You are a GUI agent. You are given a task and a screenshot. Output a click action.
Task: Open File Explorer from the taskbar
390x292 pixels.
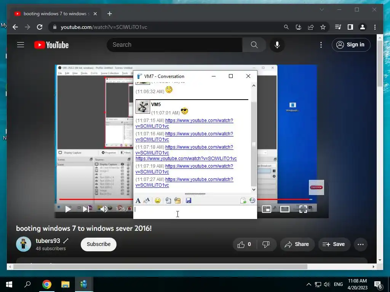(65, 284)
